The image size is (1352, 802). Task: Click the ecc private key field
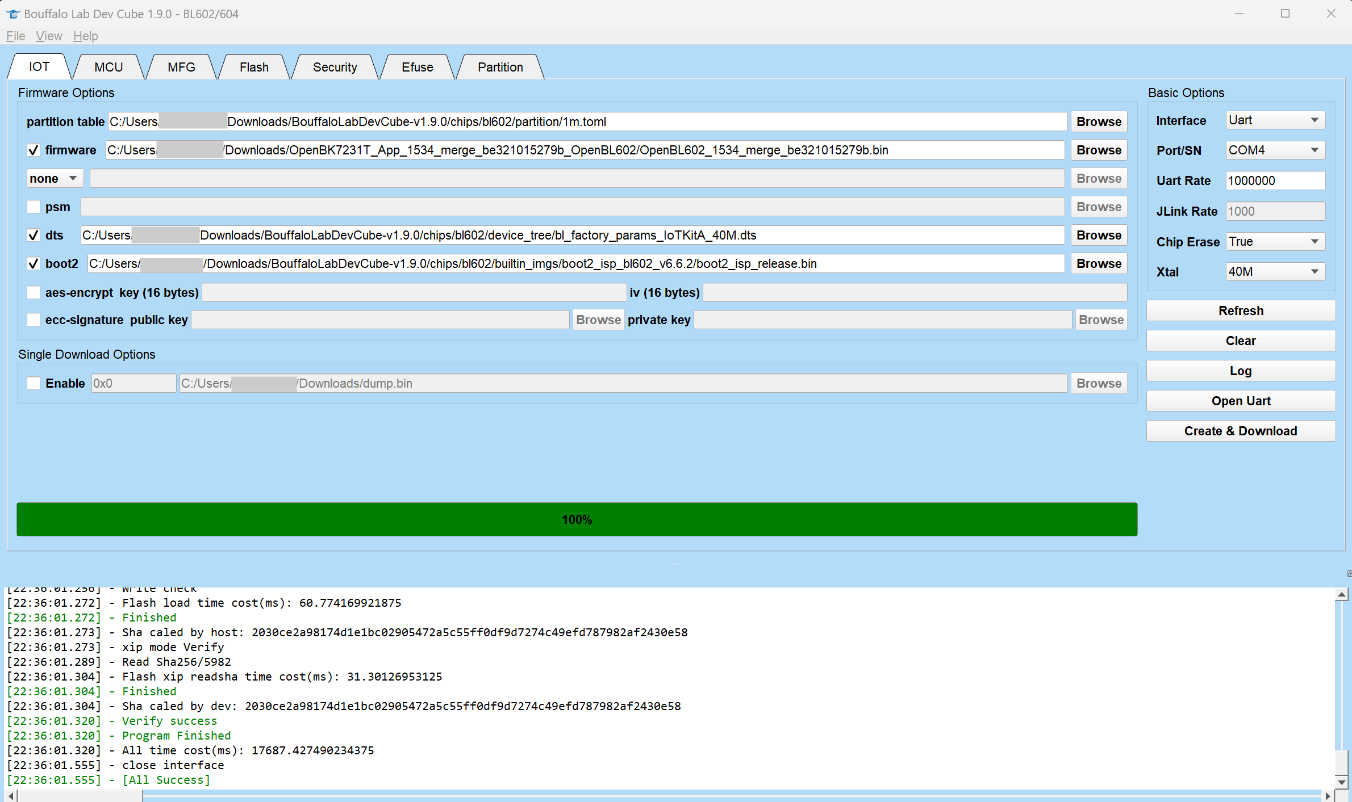coord(883,320)
